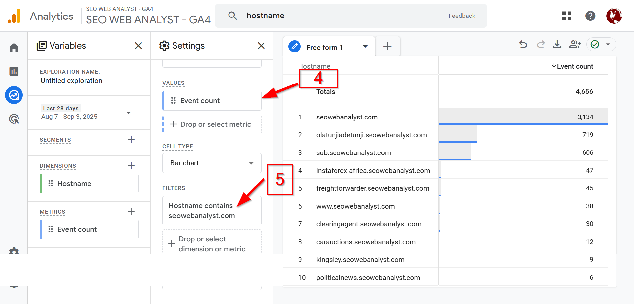
Task: Click the Google Analytics logo
Action: (x=14, y=16)
